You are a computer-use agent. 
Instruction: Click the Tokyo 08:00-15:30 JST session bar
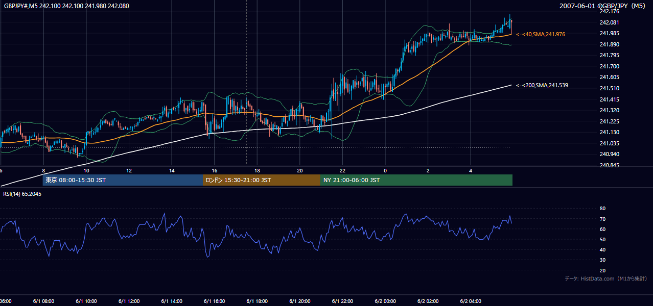(x=123, y=180)
